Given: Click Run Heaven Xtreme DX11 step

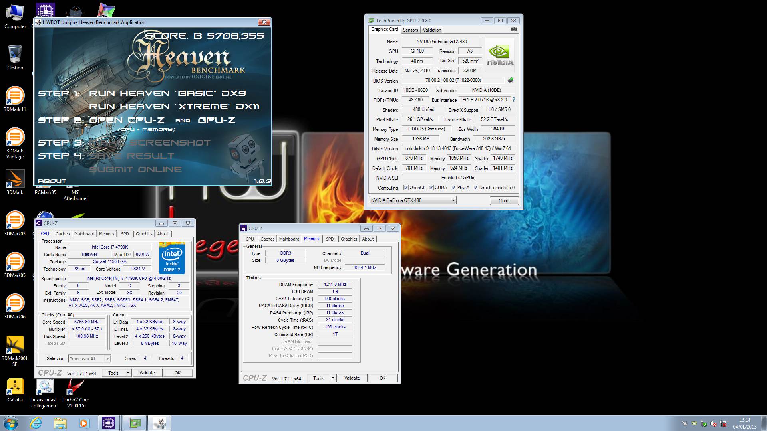Looking at the screenshot, I should click(174, 107).
